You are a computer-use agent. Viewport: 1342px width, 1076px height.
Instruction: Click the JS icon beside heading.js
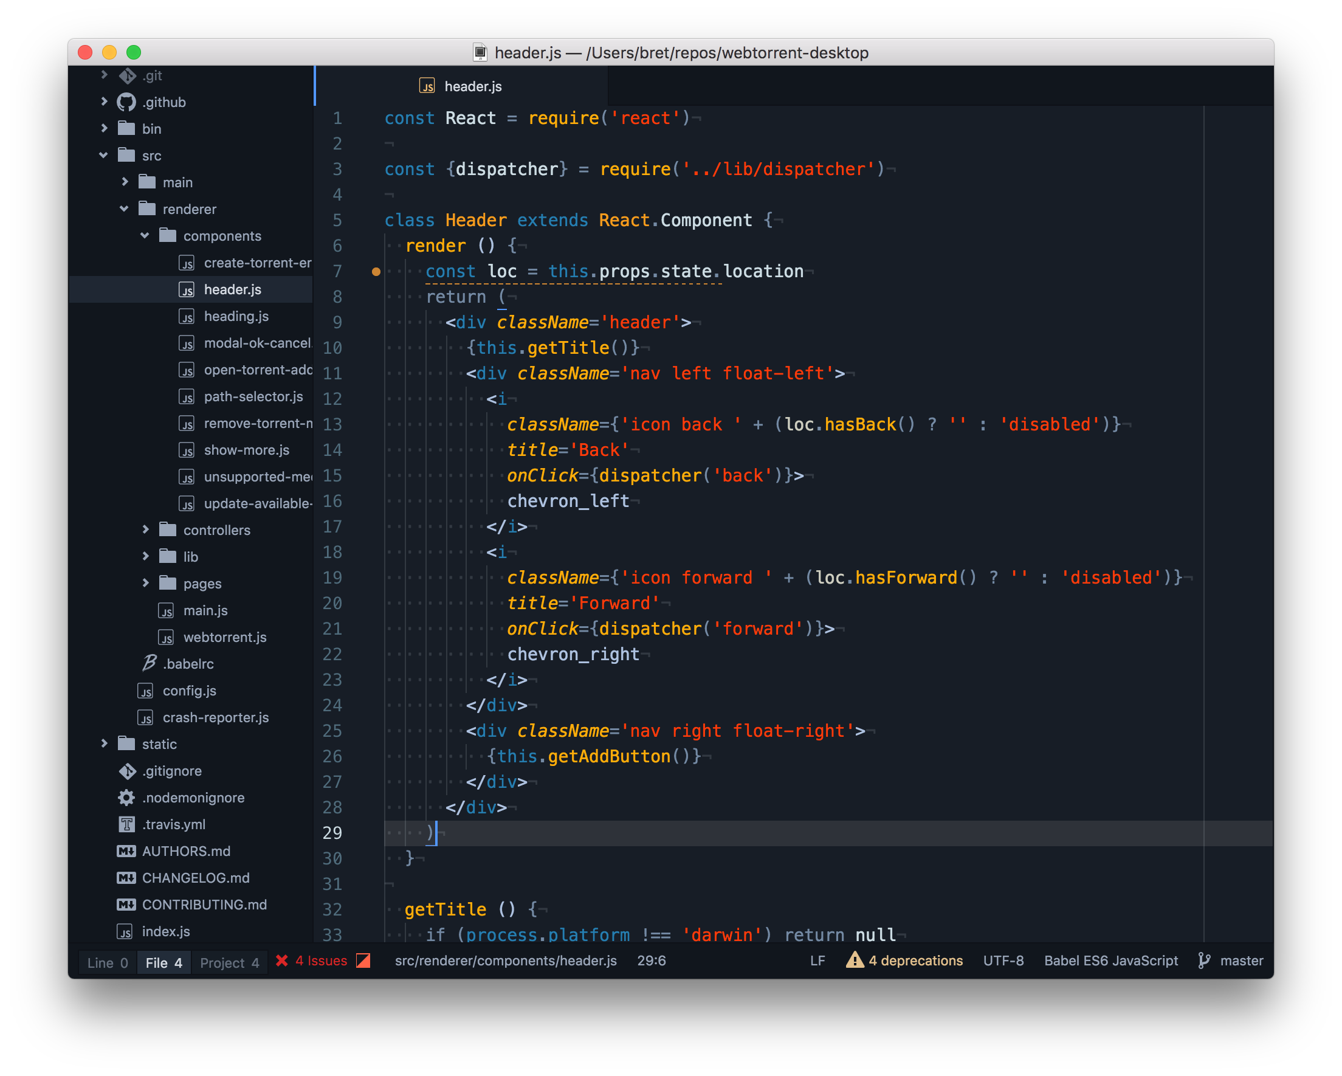187,317
